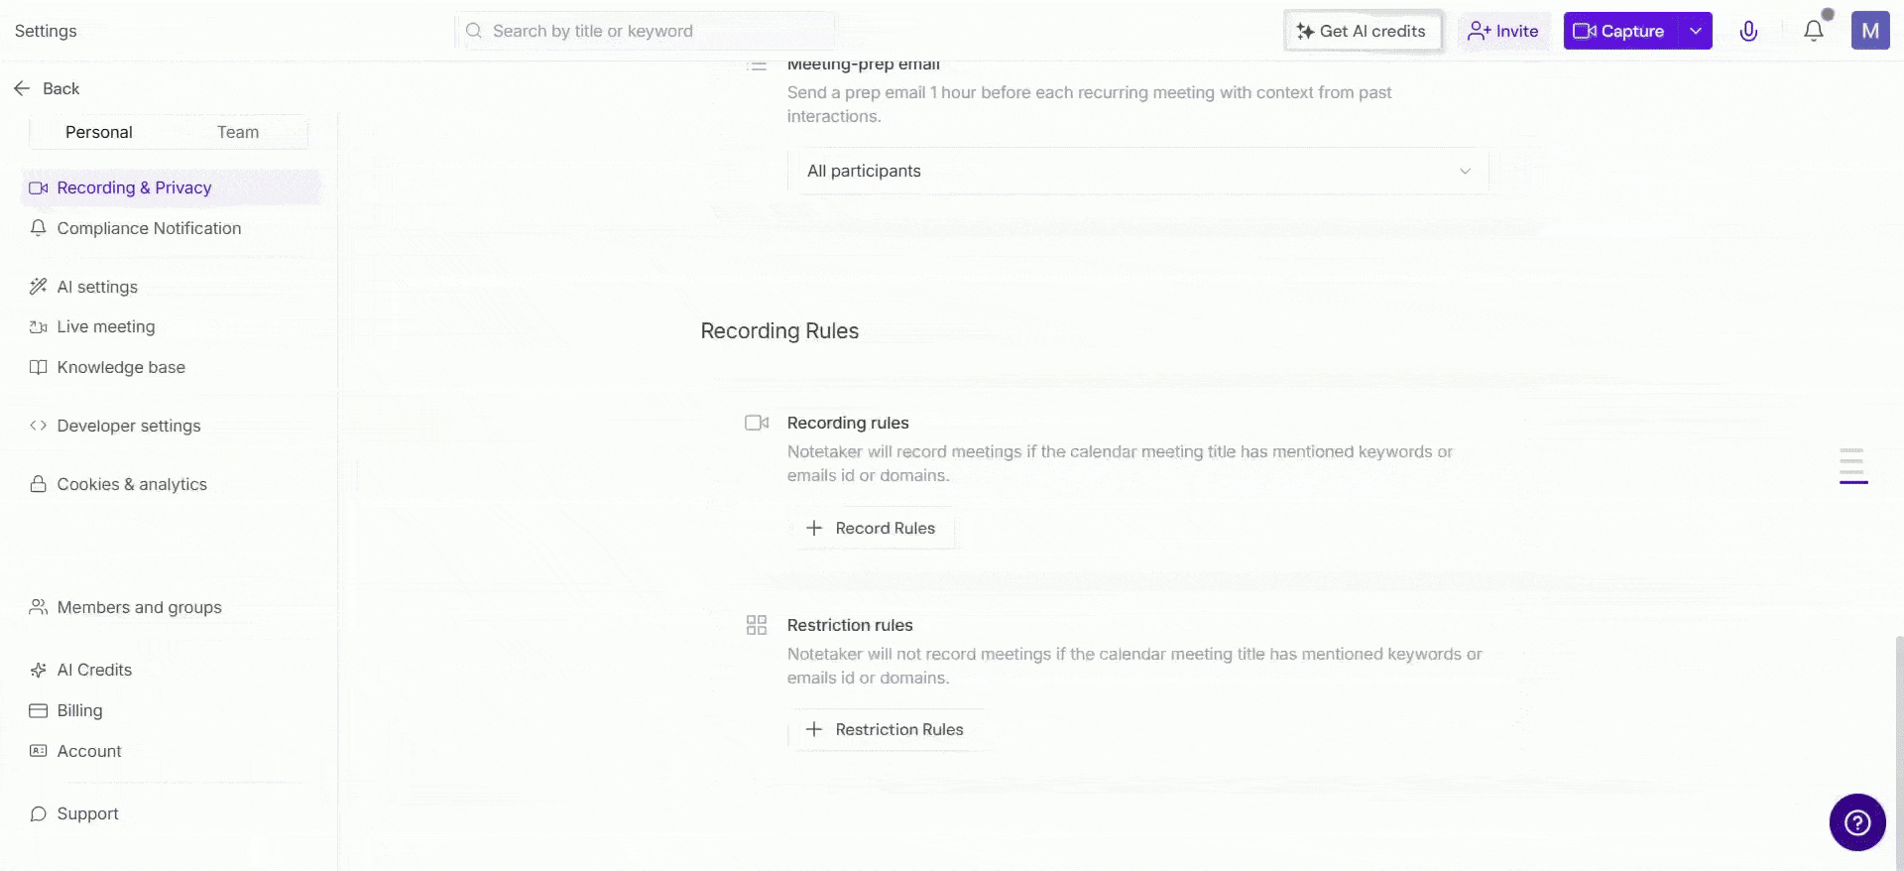Click the Get AI credits button
Image resolution: width=1904 pixels, height=871 pixels.
(1363, 31)
